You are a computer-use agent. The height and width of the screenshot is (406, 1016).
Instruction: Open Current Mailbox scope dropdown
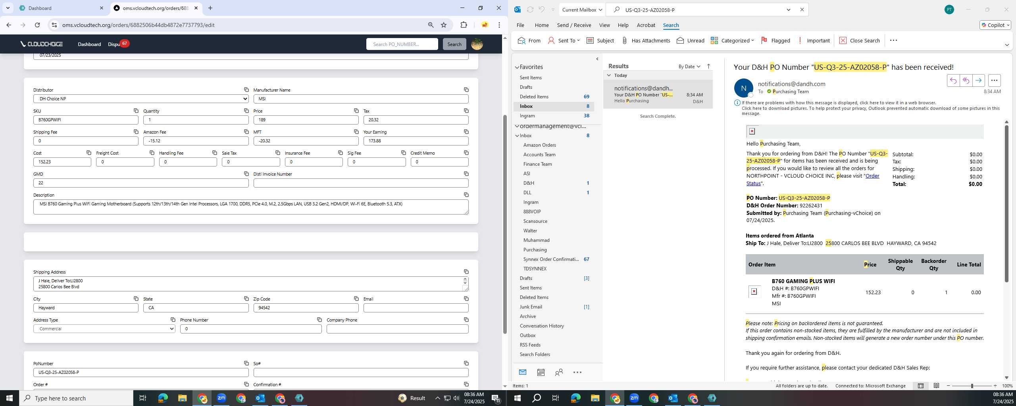582,10
